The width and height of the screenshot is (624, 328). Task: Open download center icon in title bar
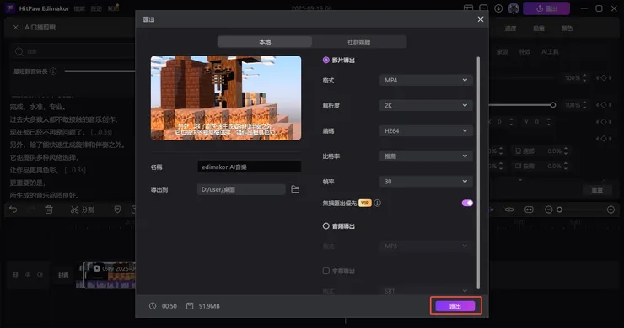(x=498, y=8)
